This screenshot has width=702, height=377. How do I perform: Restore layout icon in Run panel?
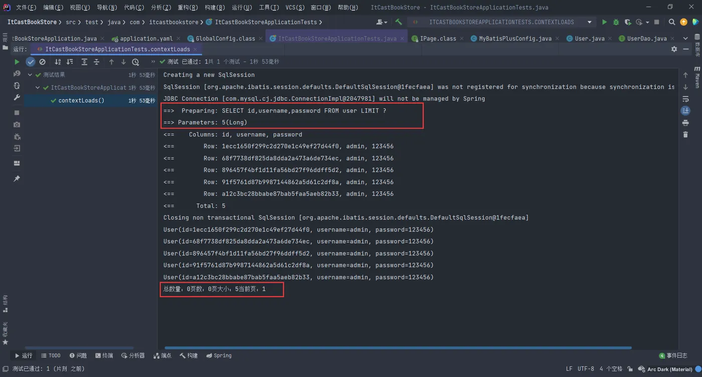point(17,164)
